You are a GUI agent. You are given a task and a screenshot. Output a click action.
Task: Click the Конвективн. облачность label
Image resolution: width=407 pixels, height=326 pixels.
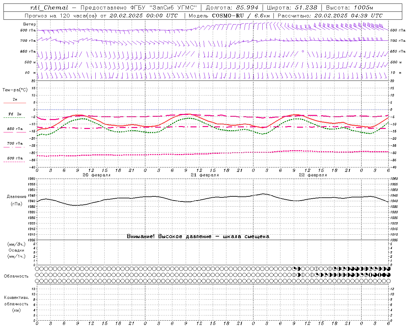coord(16,301)
